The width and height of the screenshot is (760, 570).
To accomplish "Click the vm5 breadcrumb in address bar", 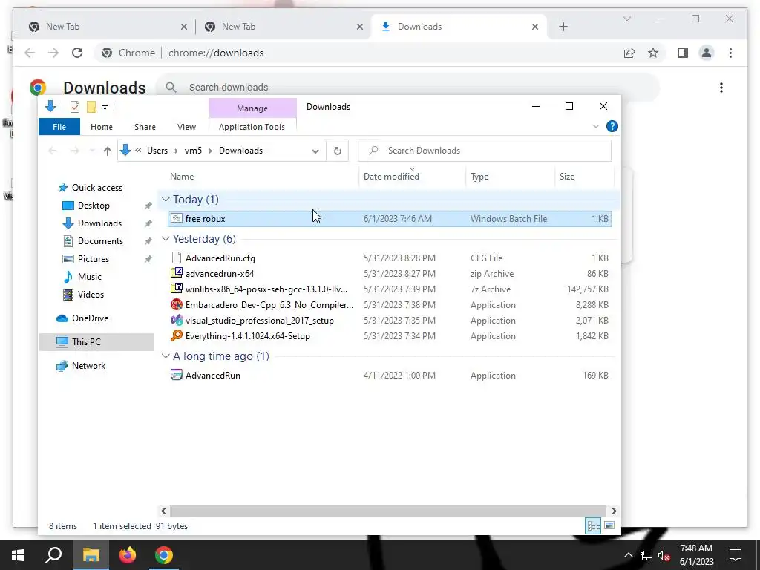I will pos(193,151).
